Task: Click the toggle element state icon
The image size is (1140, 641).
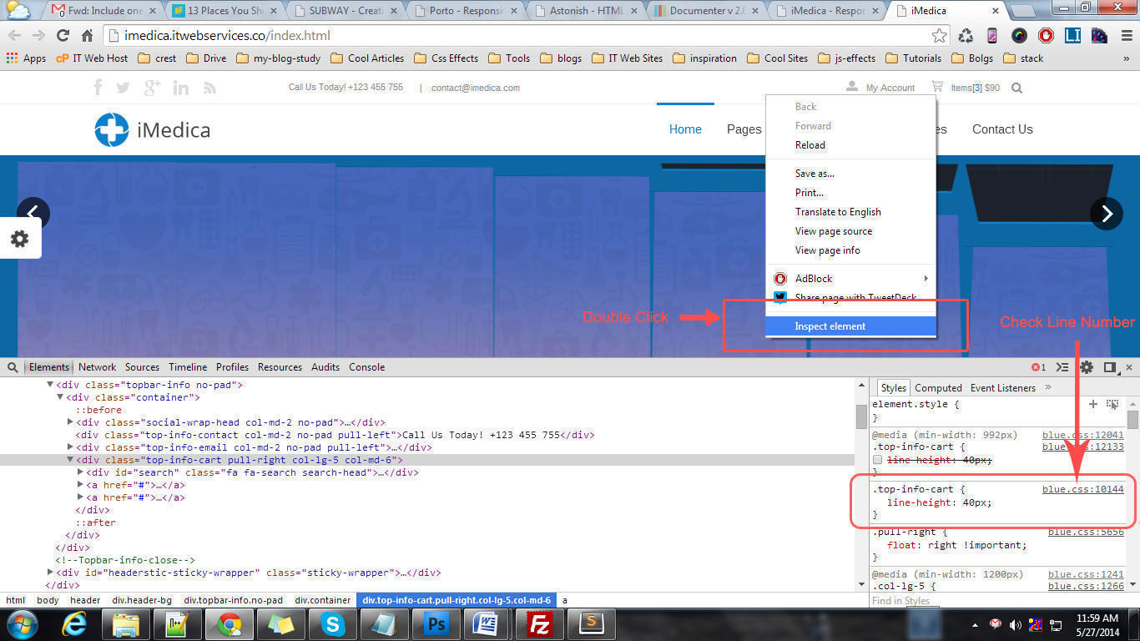Action: 1112,404
